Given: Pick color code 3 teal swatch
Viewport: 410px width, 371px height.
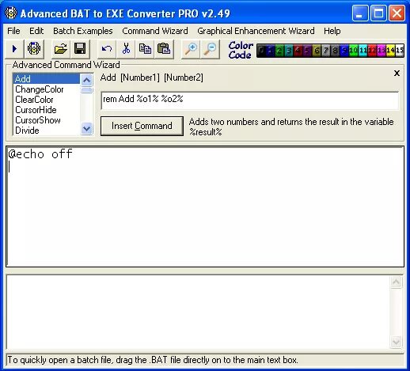Looking at the screenshot, I should pyautogui.click(x=288, y=50).
